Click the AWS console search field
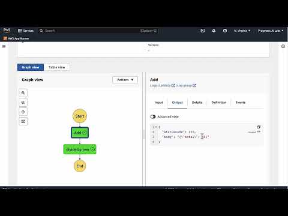Image resolution: width=288 pixels, height=216 pixels. pos(98,31)
